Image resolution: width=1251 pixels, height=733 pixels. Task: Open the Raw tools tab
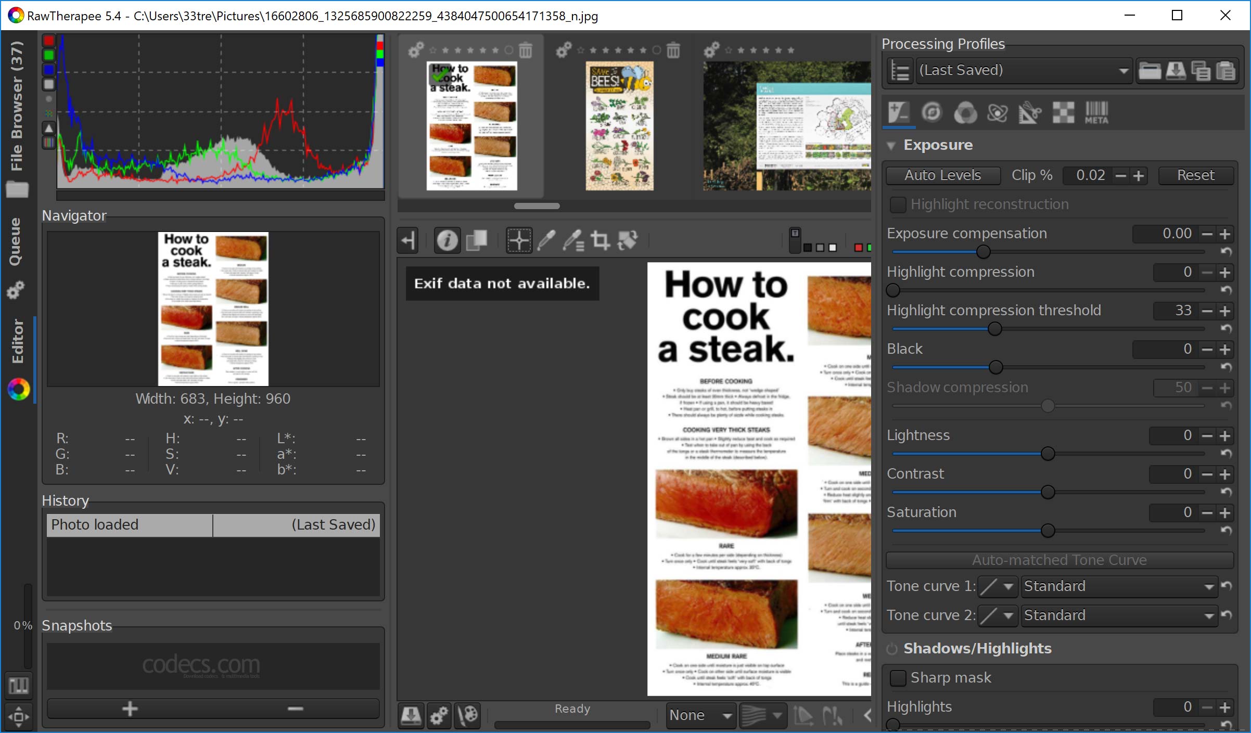(x=1063, y=112)
